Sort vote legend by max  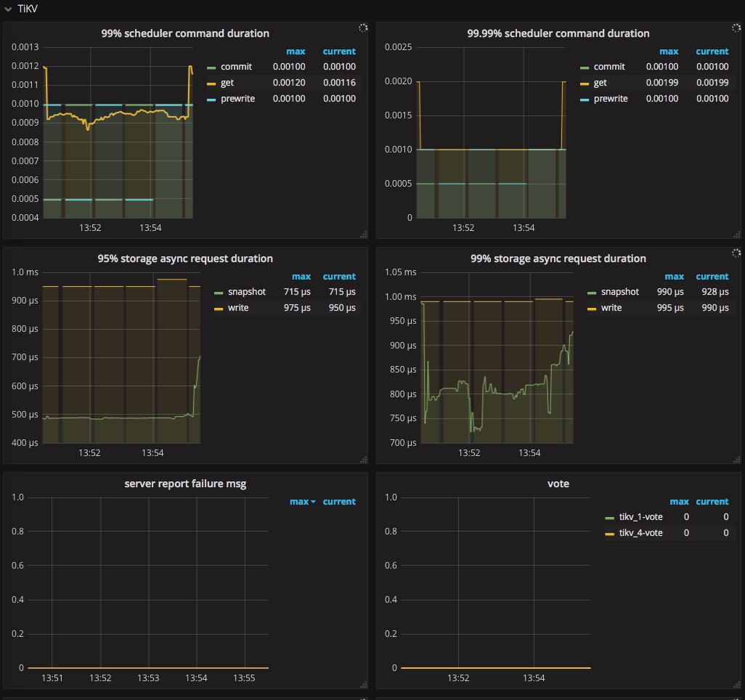pyautogui.click(x=679, y=501)
